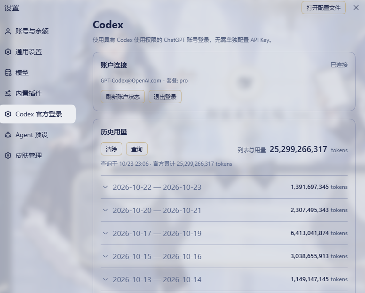Click the recycle icon beside Agent 预设

tap(8, 135)
